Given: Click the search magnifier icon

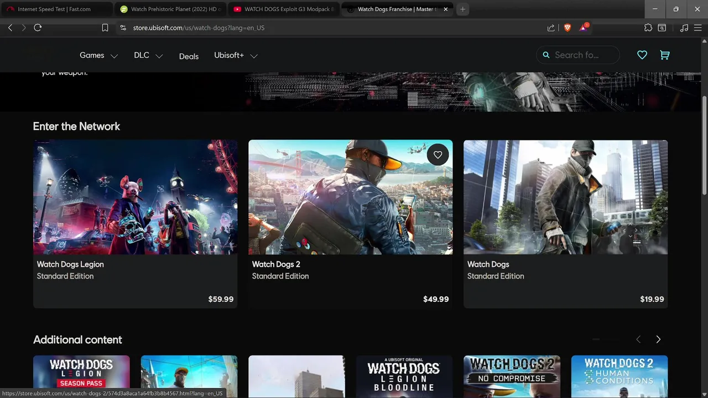Looking at the screenshot, I should [x=546, y=55].
